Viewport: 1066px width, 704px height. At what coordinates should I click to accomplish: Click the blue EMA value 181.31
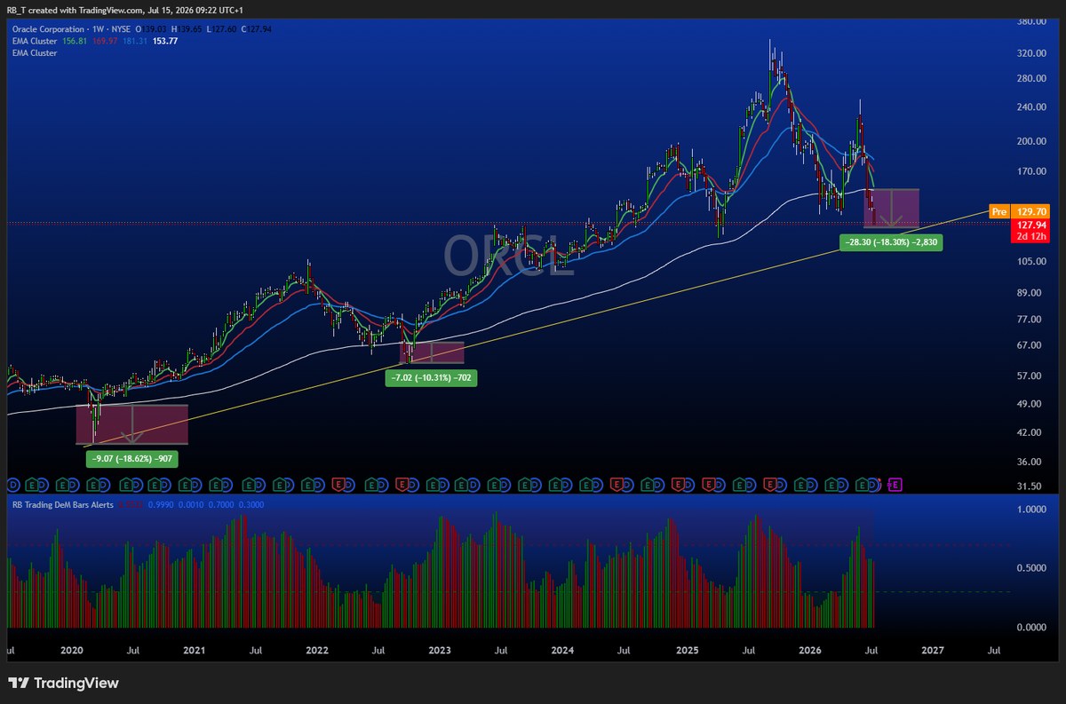coord(136,41)
